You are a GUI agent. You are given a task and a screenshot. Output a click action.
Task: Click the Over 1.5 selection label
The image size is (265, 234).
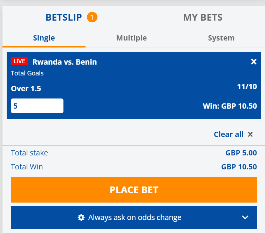[x=26, y=89]
